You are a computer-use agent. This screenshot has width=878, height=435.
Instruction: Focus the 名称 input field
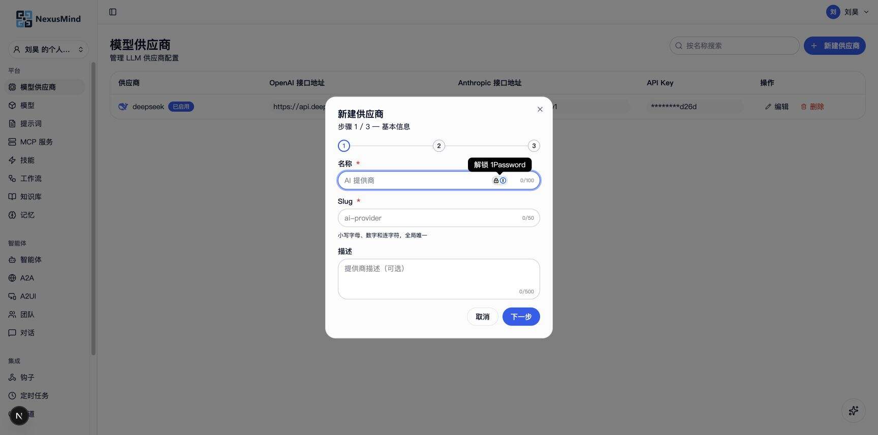(438, 180)
